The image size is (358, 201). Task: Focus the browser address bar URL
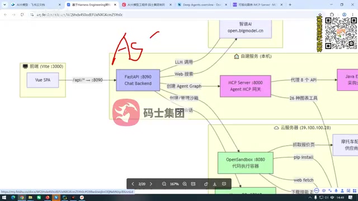79,15
